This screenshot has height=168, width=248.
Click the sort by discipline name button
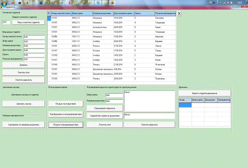[24, 125]
